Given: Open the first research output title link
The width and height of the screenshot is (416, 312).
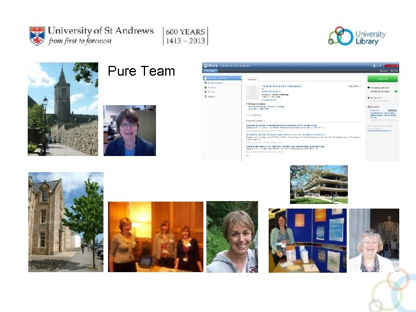Looking at the screenshot, I should click(x=281, y=125).
